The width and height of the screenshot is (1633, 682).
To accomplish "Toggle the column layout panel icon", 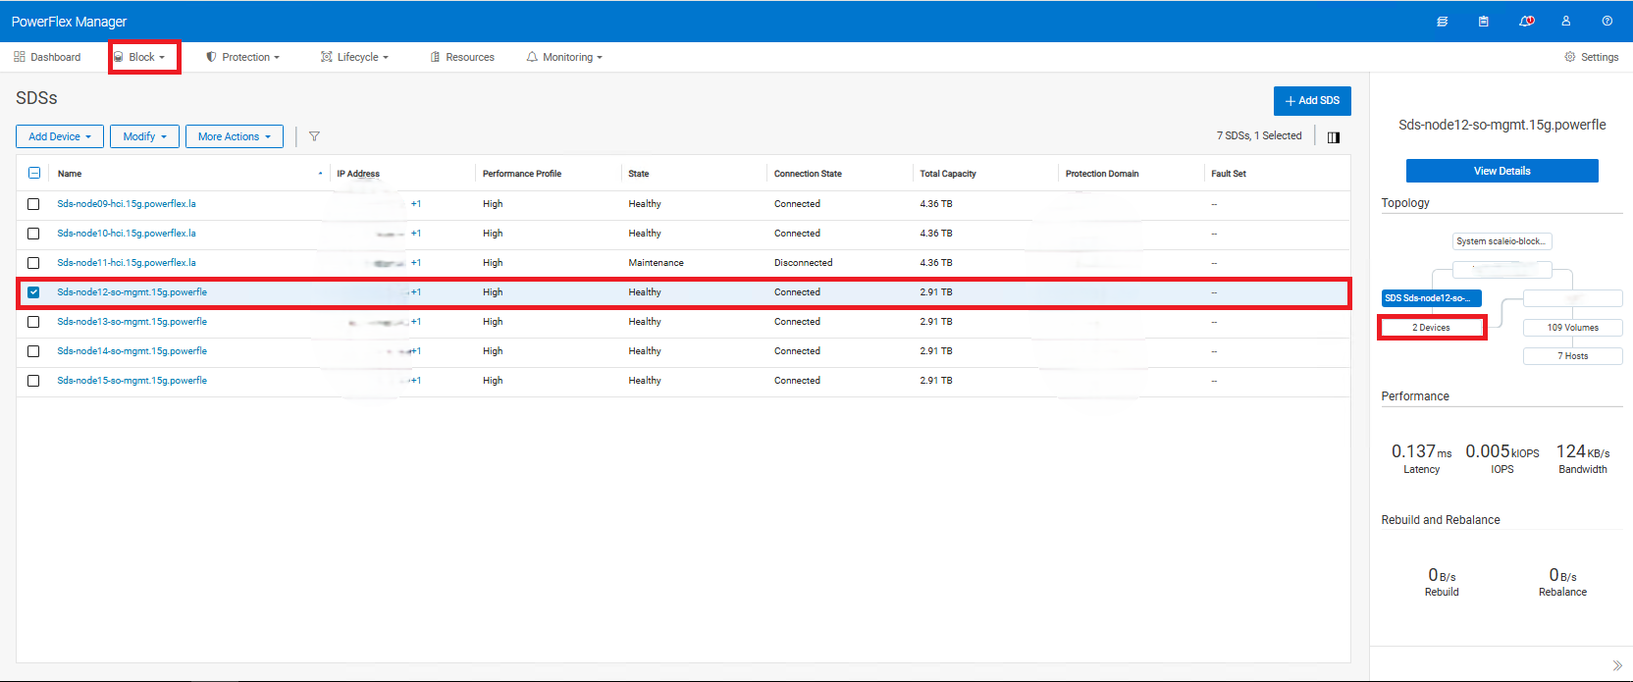I will point(1334,137).
